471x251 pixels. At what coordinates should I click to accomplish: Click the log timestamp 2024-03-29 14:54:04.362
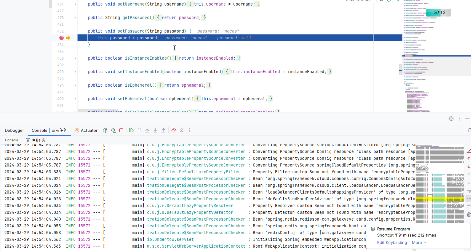pos(33,239)
